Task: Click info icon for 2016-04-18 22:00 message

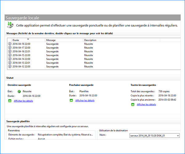Action: click(x=10, y=44)
